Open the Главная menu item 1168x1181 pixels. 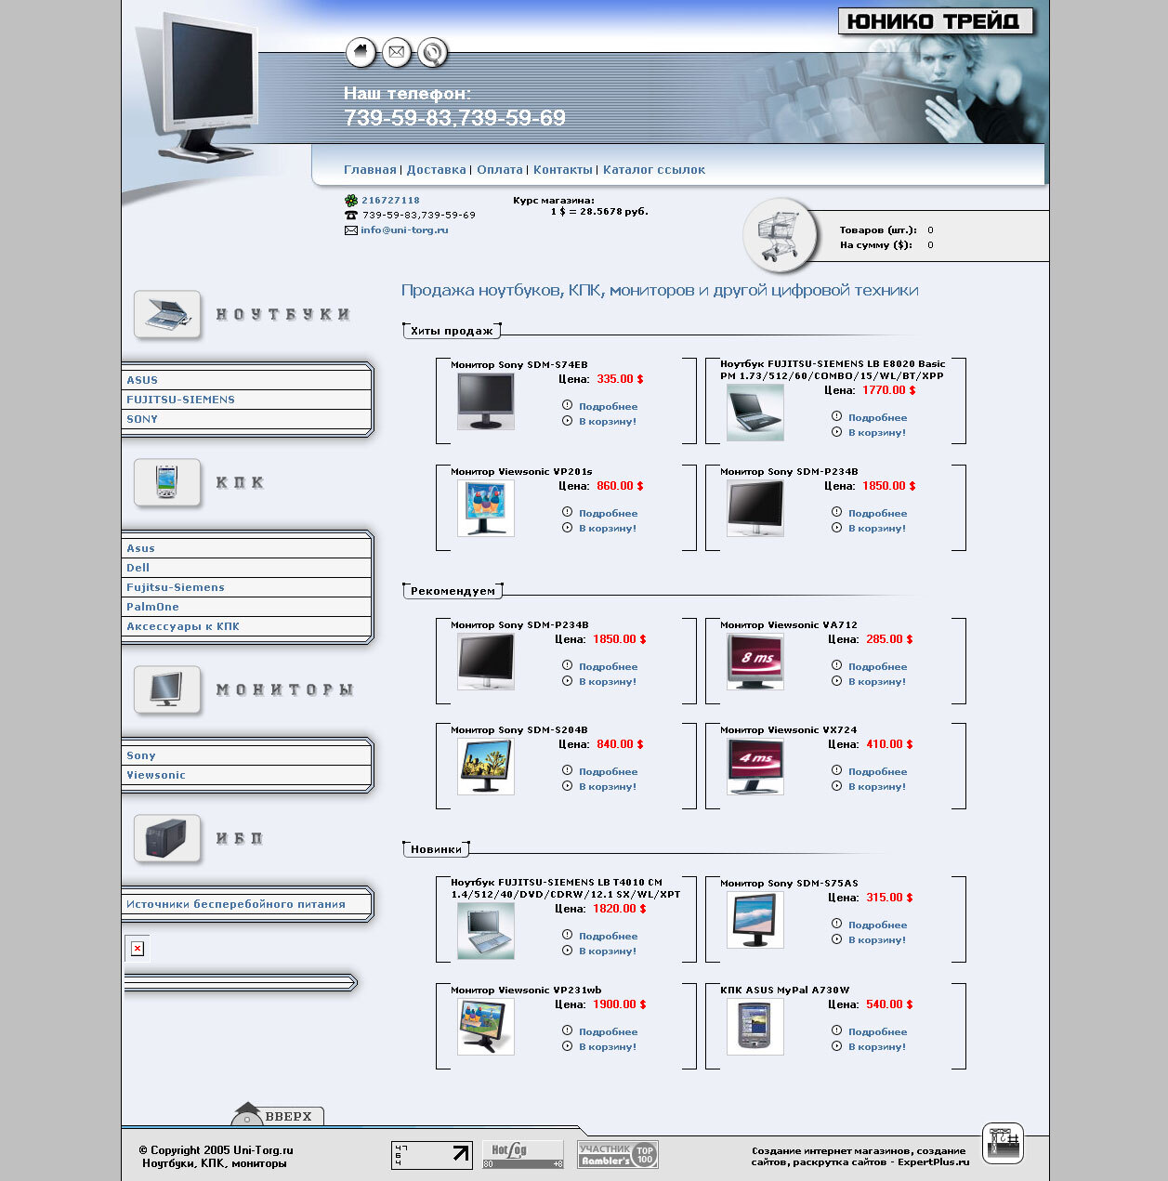[370, 170]
